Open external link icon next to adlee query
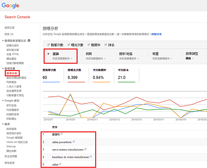 pyautogui.click(x=60, y=164)
